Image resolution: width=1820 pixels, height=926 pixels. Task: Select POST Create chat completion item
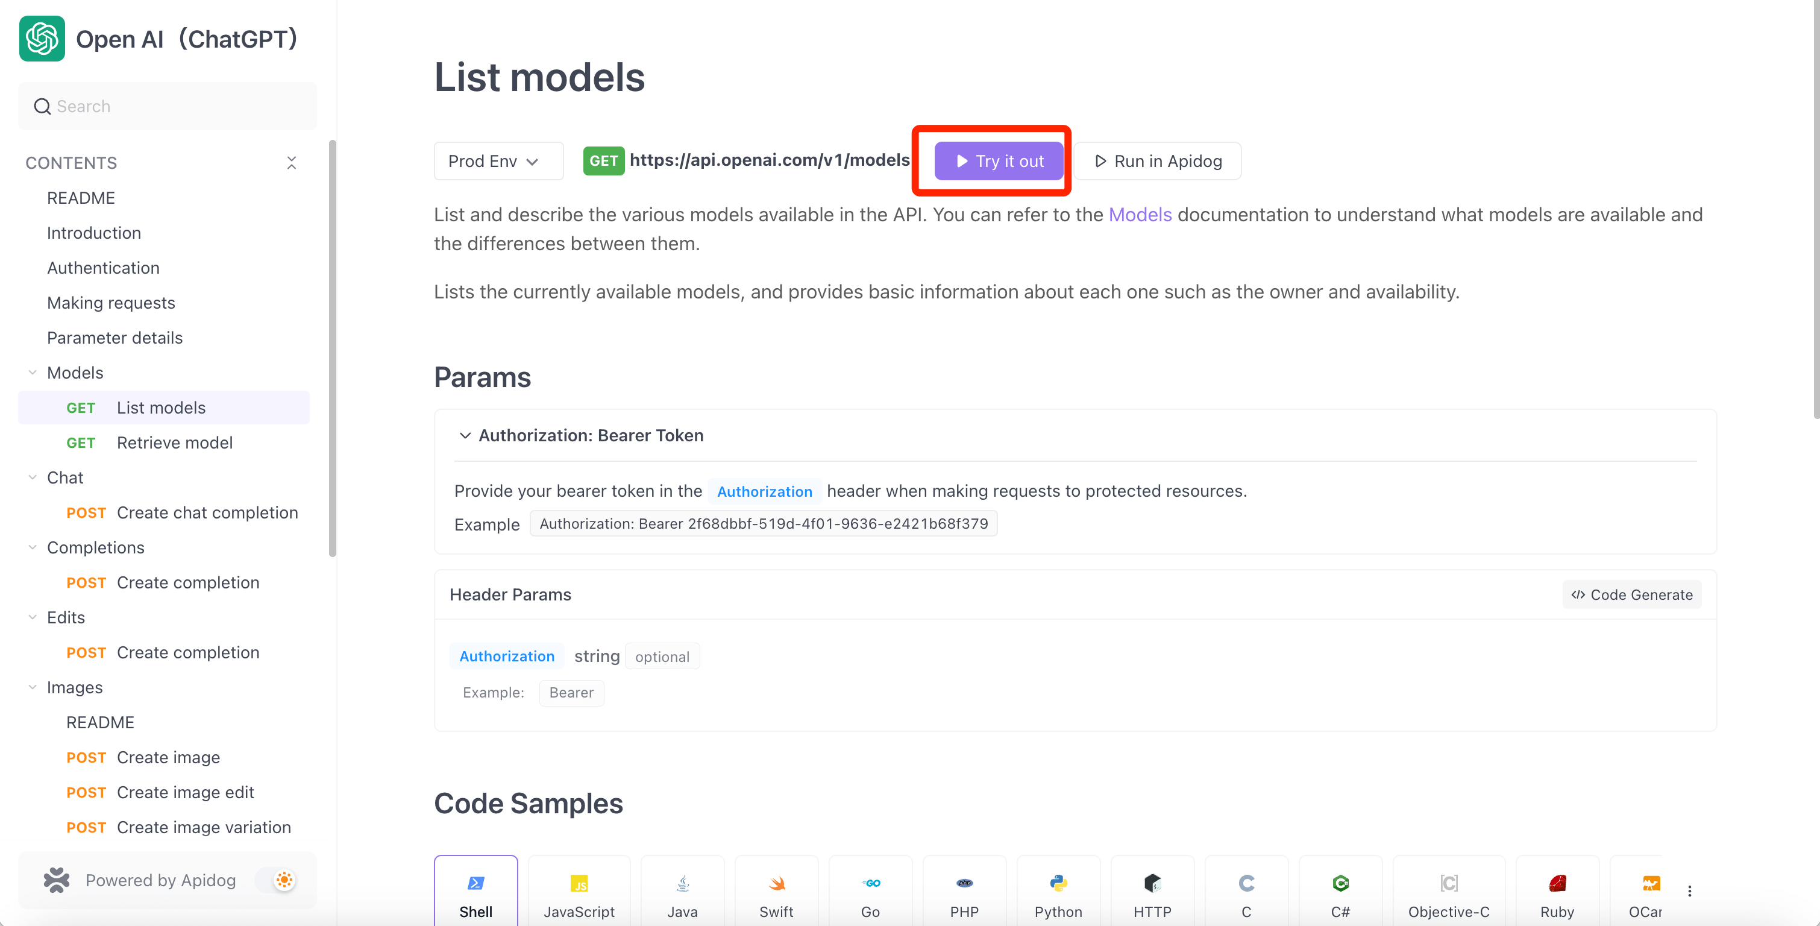click(183, 511)
